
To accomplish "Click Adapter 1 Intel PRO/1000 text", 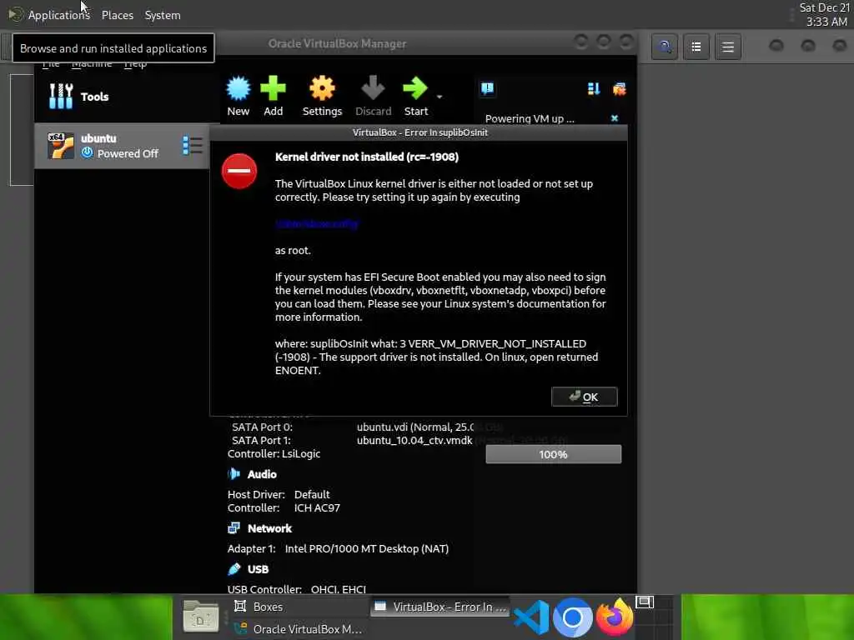I will point(339,548).
